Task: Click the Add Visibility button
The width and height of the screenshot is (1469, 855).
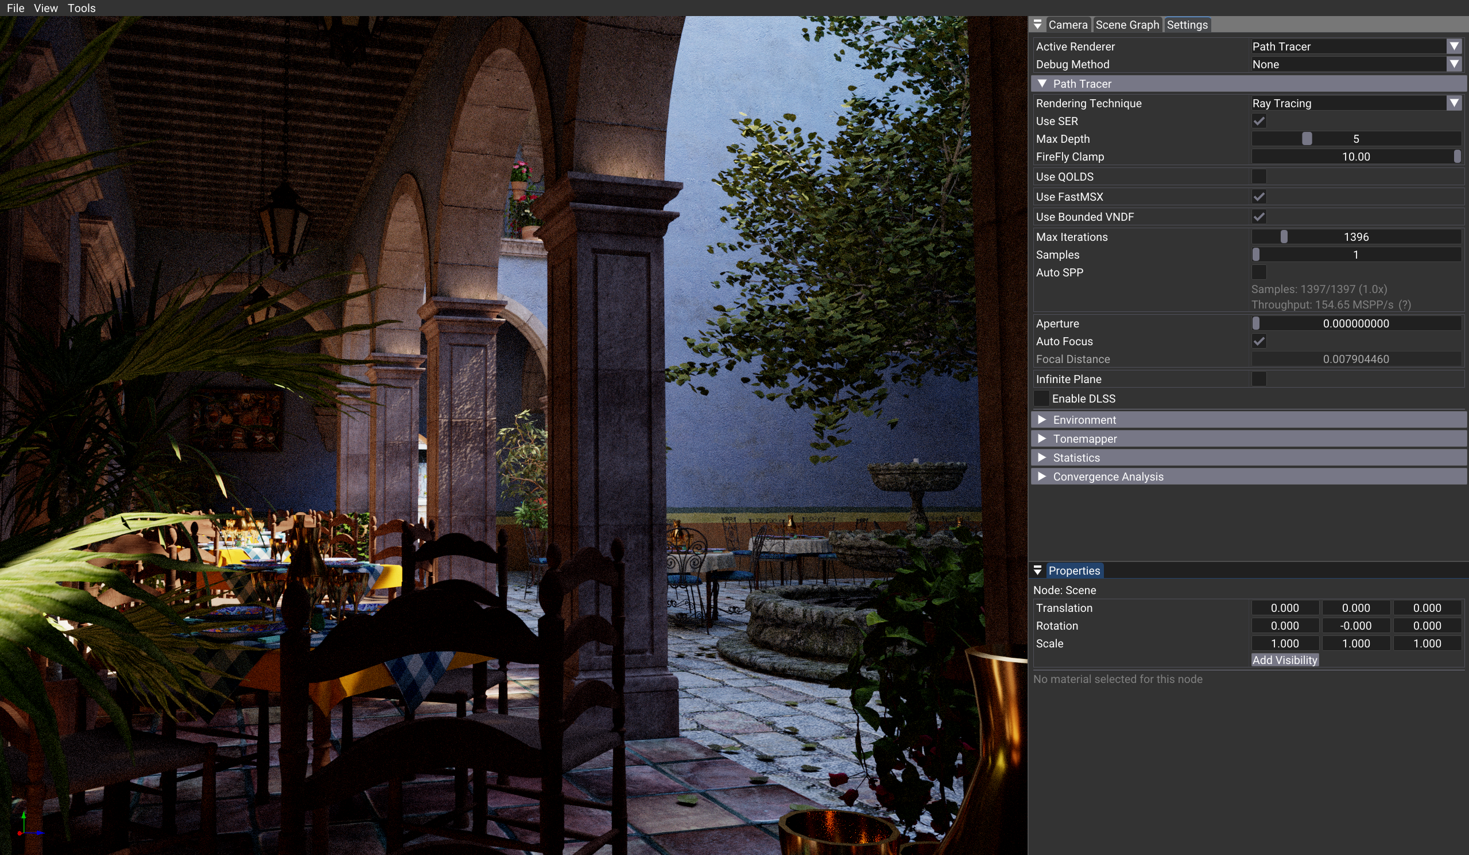Action: coord(1284,660)
